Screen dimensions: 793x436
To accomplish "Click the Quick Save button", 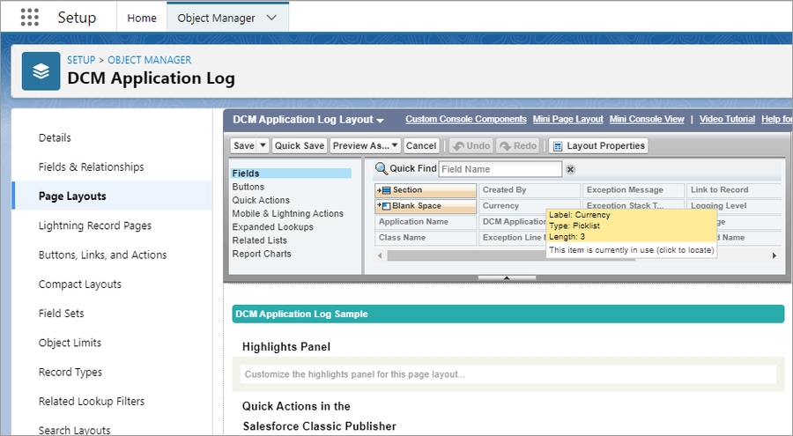I will (300, 146).
